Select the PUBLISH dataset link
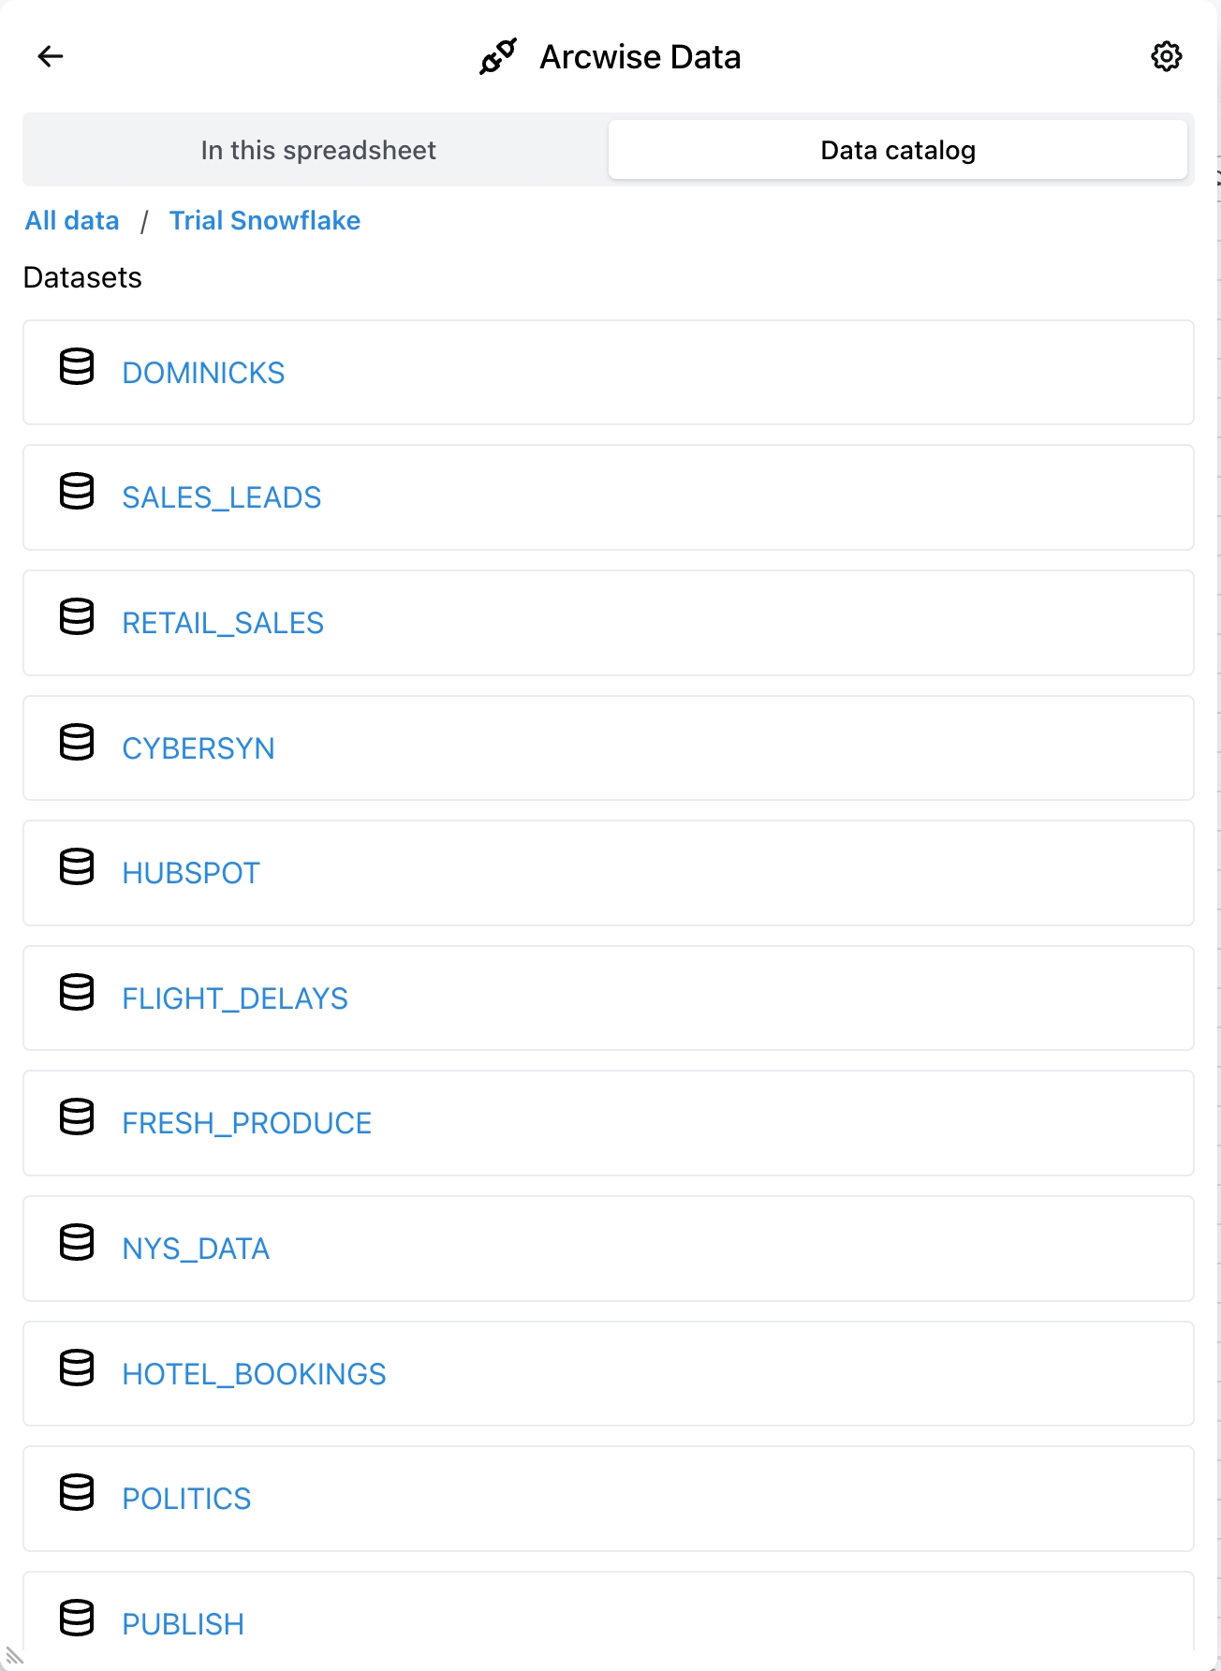The image size is (1221, 1671). click(x=184, y=1624)
